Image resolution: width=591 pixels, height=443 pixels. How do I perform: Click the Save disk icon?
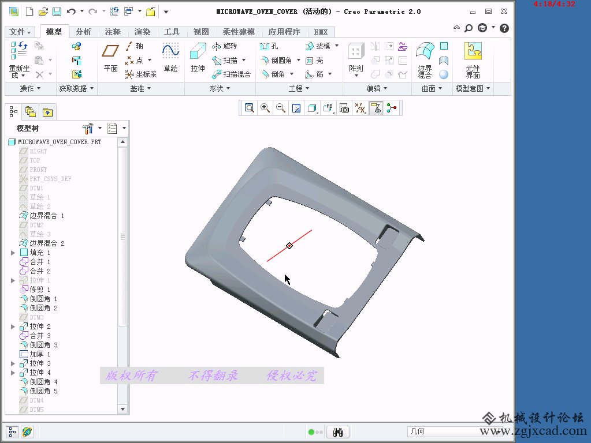pos(57,12)
